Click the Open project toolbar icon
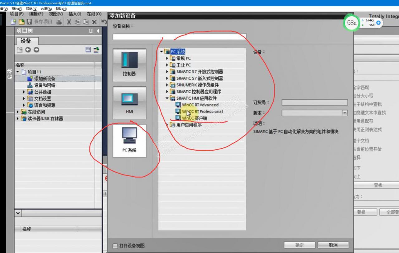 point(21,22)
